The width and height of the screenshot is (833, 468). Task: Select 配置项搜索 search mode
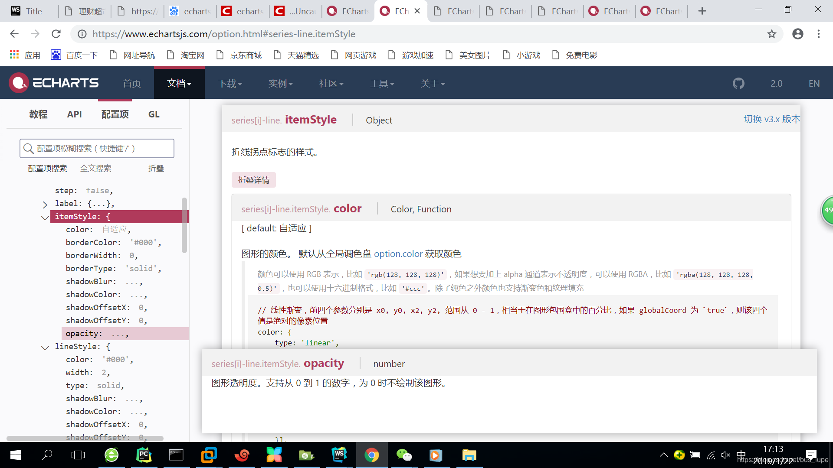(x=47, y=169)
